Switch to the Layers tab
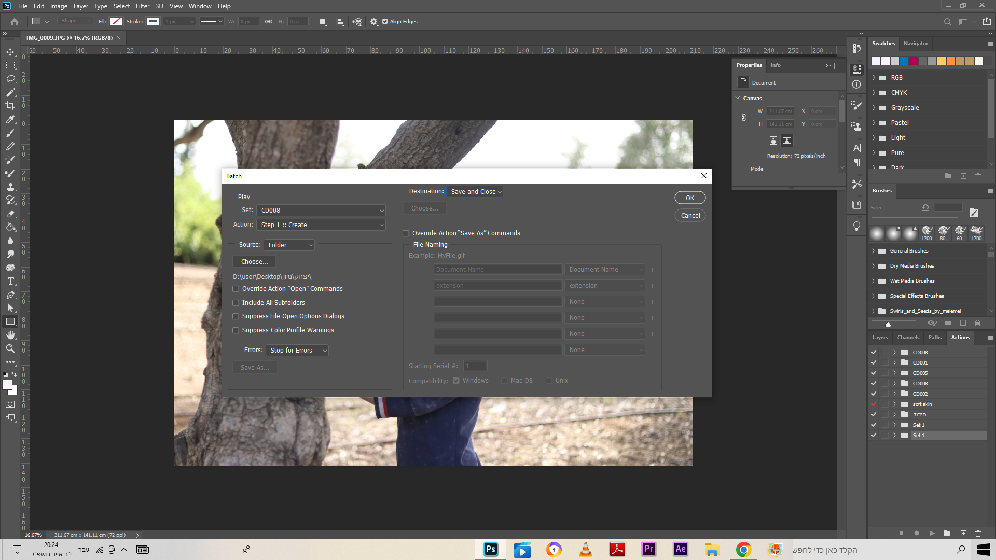This screenshot has height=560, width=996. [880, 338]
